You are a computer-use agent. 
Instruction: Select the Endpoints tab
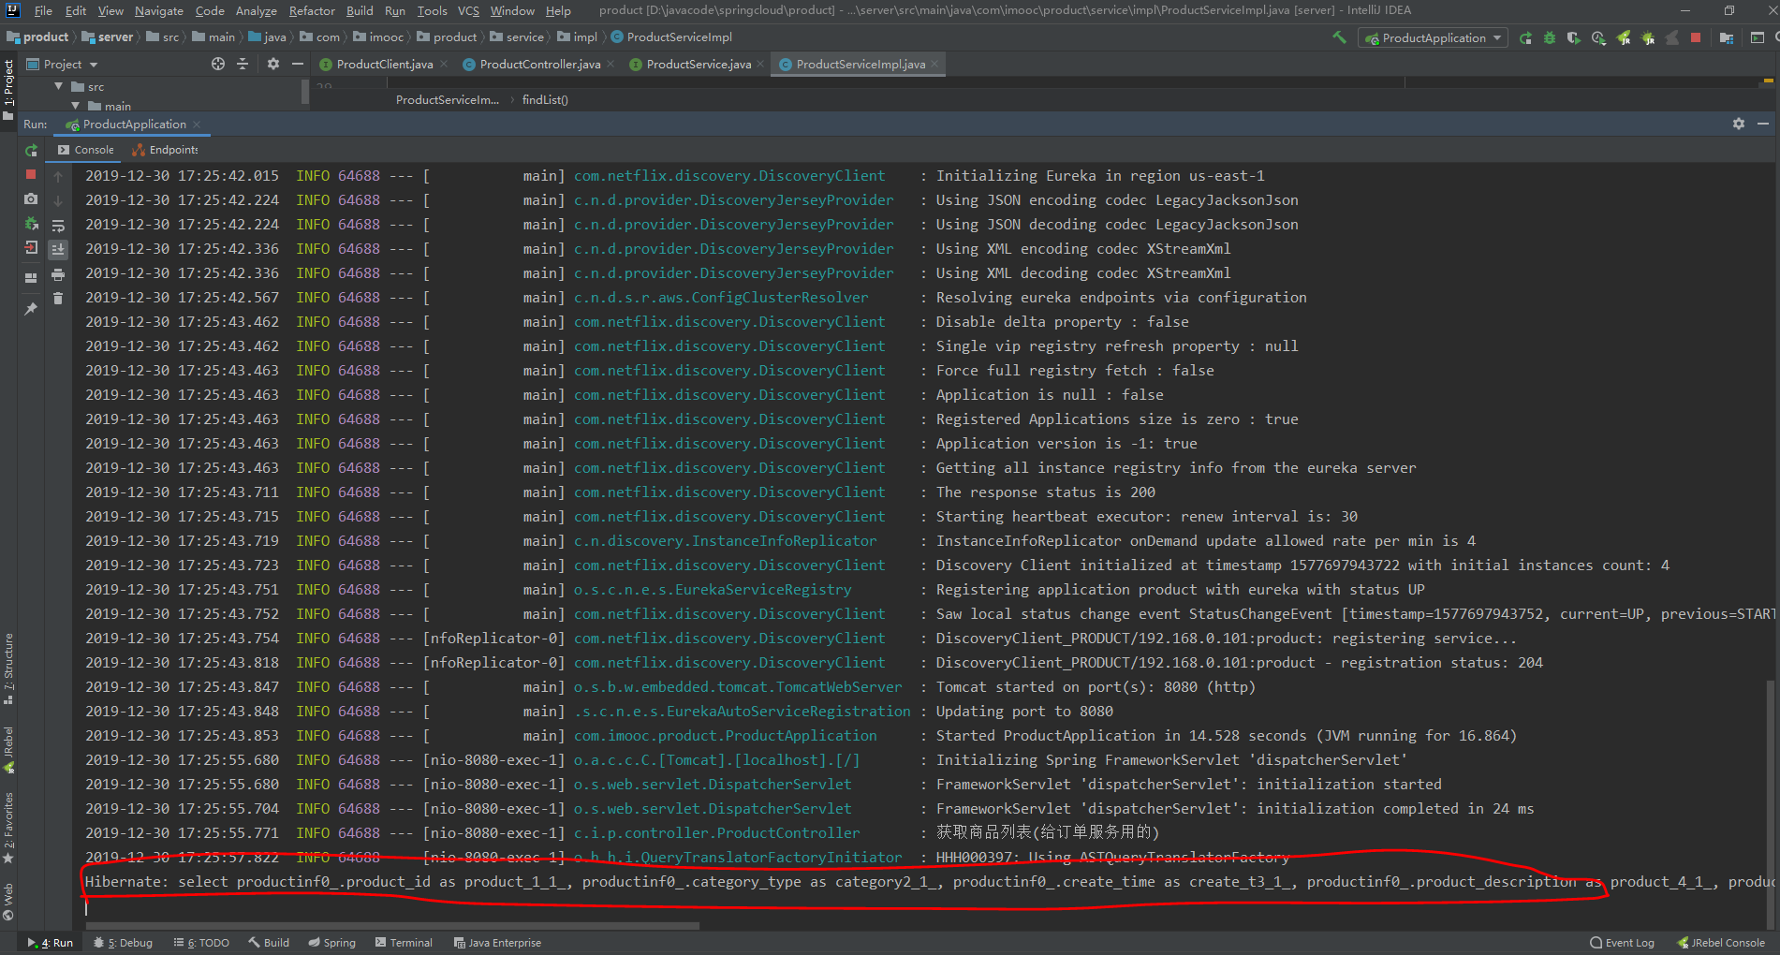(x=166, y=150)
